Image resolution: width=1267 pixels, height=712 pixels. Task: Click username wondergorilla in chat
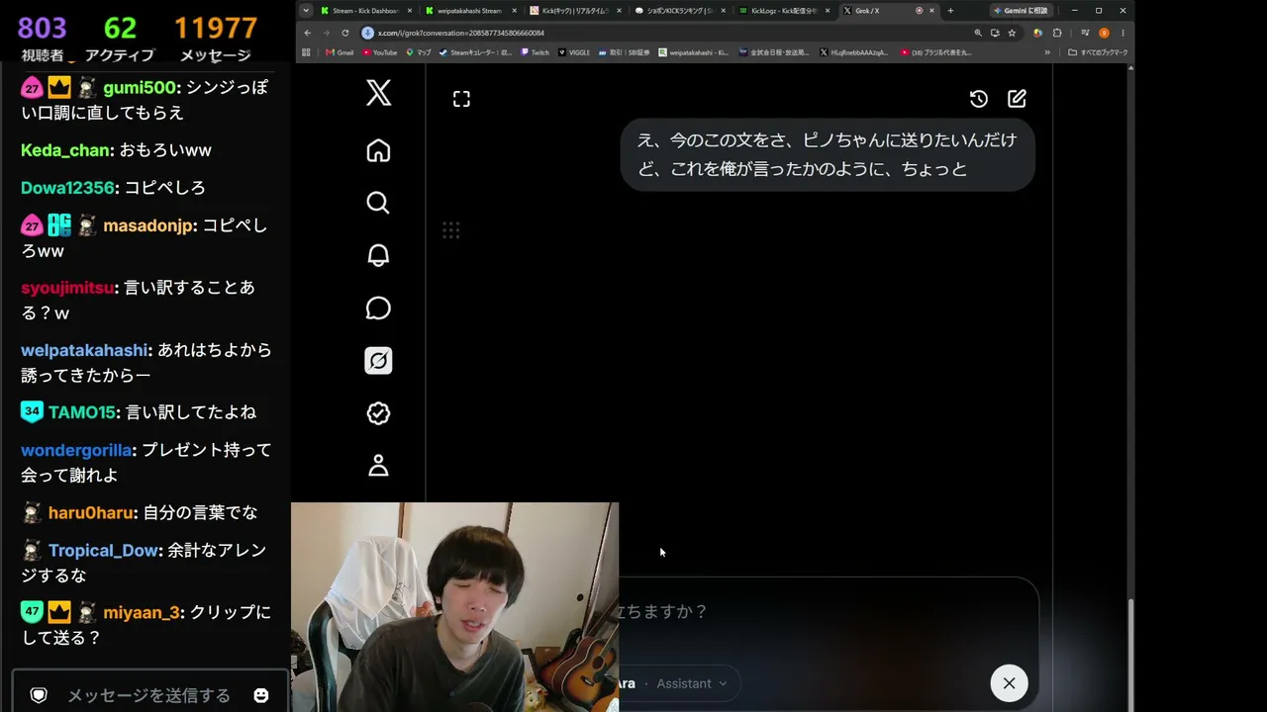pyautogui.click(x=77, y=450)
